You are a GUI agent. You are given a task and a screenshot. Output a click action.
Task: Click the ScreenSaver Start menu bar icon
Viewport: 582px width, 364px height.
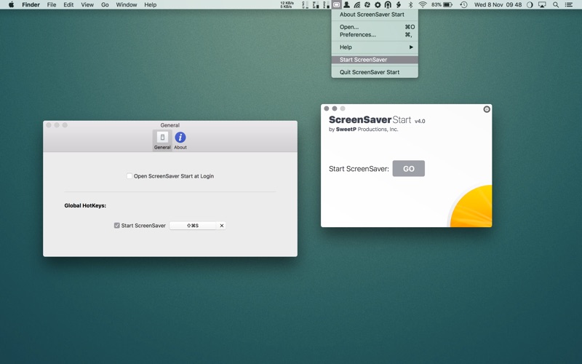click(x=336, y=5)
